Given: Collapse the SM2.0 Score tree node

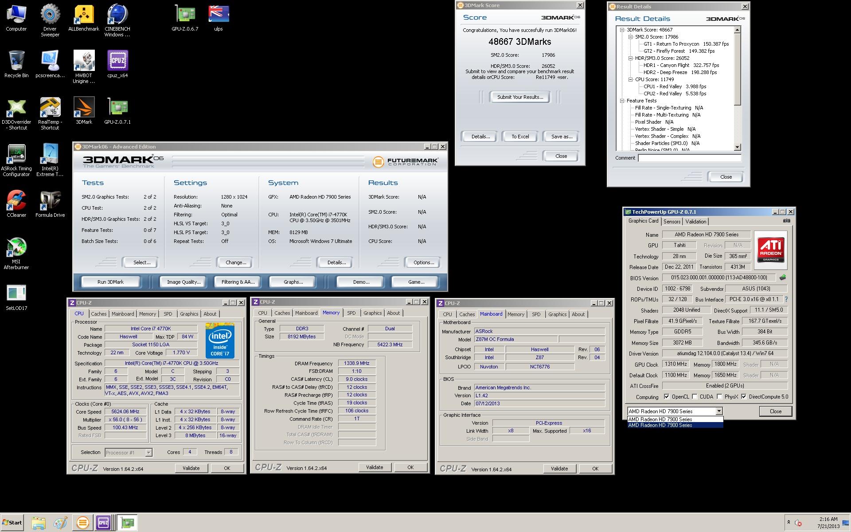Looking at the screenshot, I should (630, 37).
